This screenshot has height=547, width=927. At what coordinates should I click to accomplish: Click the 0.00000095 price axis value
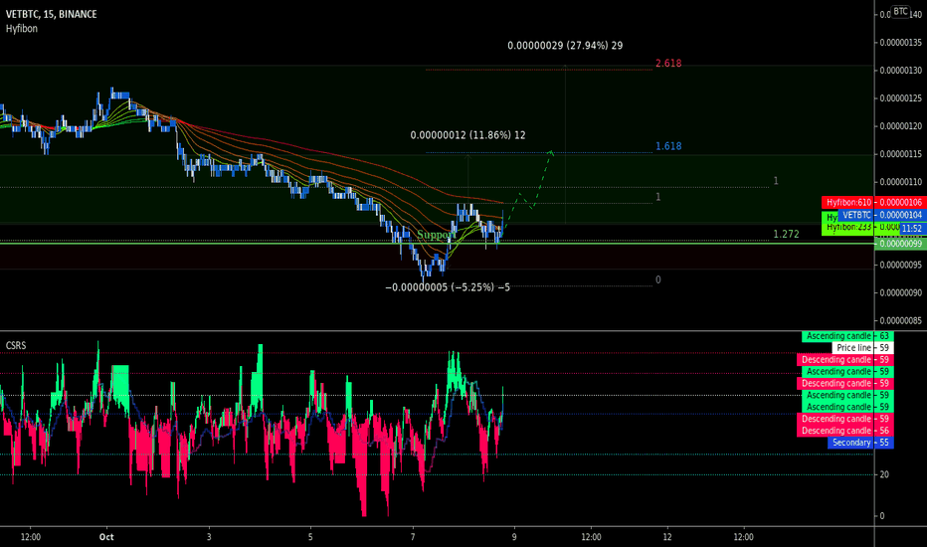tap(900, 265)
